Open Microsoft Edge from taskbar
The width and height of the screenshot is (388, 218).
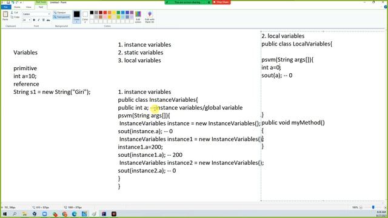[x=74, y=214]
